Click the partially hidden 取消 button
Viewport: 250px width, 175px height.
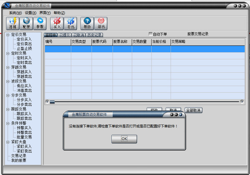tap(173, 109)
